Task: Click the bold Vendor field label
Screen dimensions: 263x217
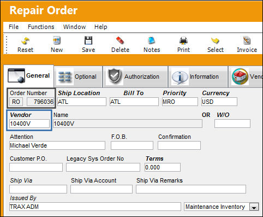Action: tap(21, 115)
